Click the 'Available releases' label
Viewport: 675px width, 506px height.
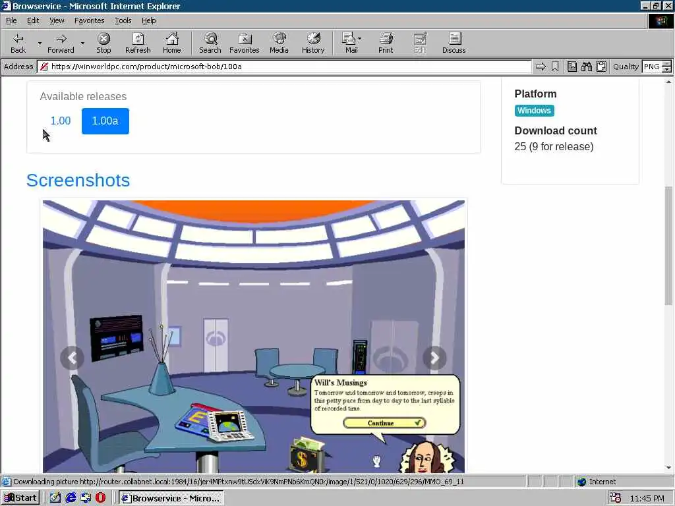tap(83, 96)
